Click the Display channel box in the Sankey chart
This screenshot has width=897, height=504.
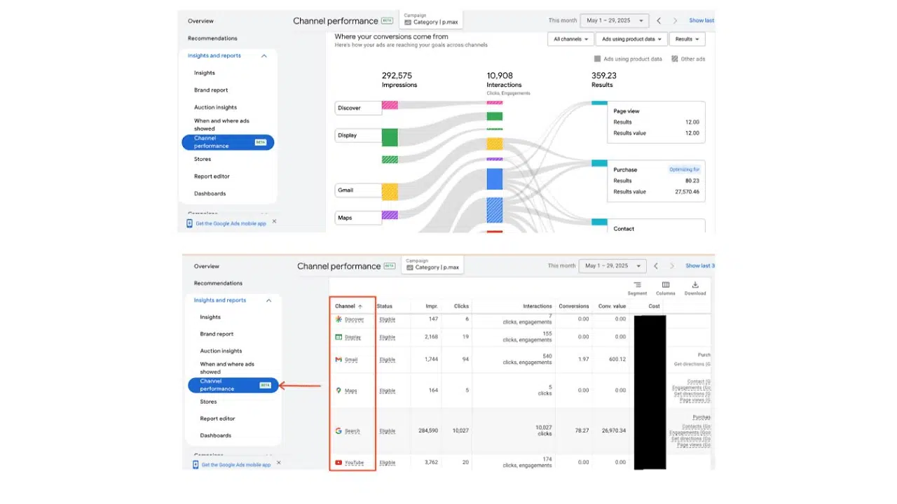358,135
